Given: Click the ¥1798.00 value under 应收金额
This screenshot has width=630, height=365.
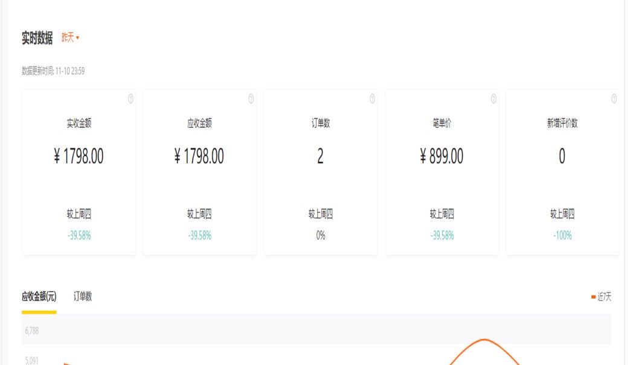Looking at the screenshot, I should pos(199,157).
